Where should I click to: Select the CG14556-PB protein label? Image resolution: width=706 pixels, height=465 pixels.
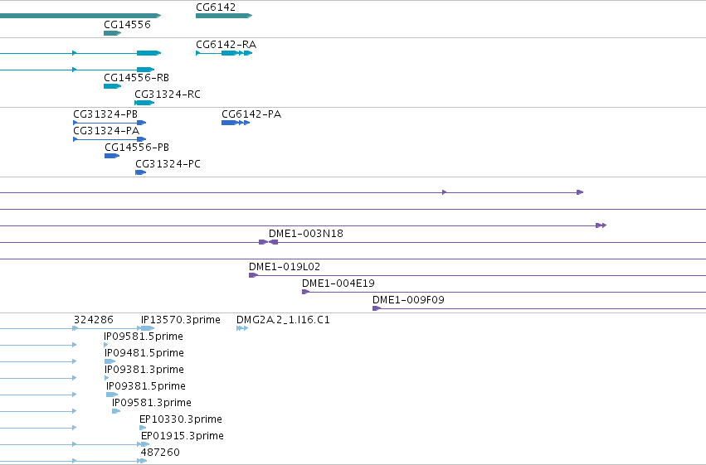click(137, 148)
